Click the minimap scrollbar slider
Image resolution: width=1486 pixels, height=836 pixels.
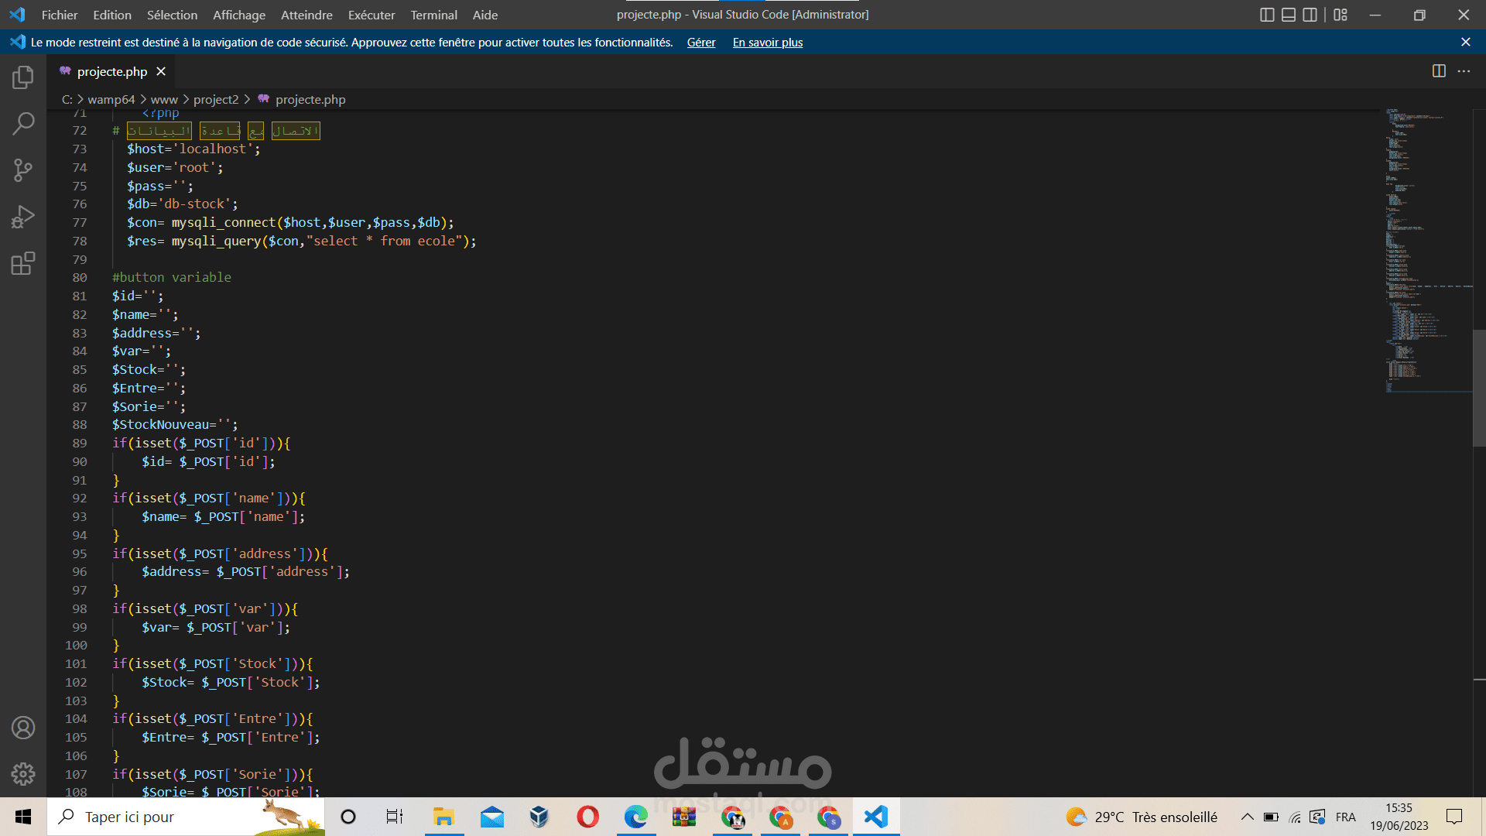tap(1479, 387)
